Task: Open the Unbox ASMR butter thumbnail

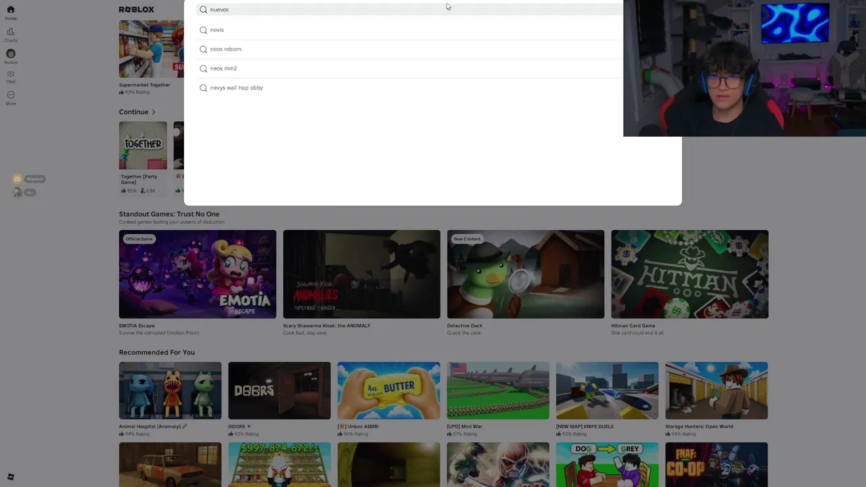Action: (388, 390)
